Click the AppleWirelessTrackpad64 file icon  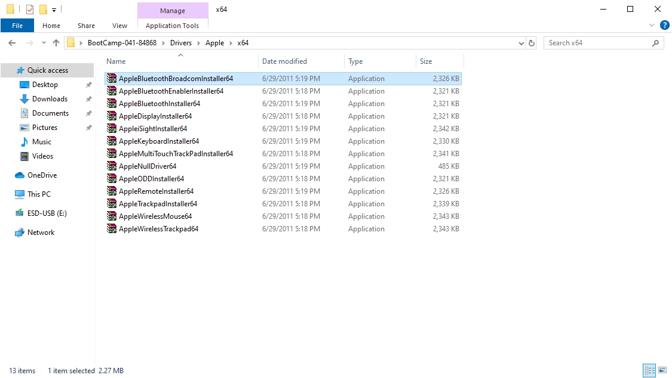pos(112,229)
